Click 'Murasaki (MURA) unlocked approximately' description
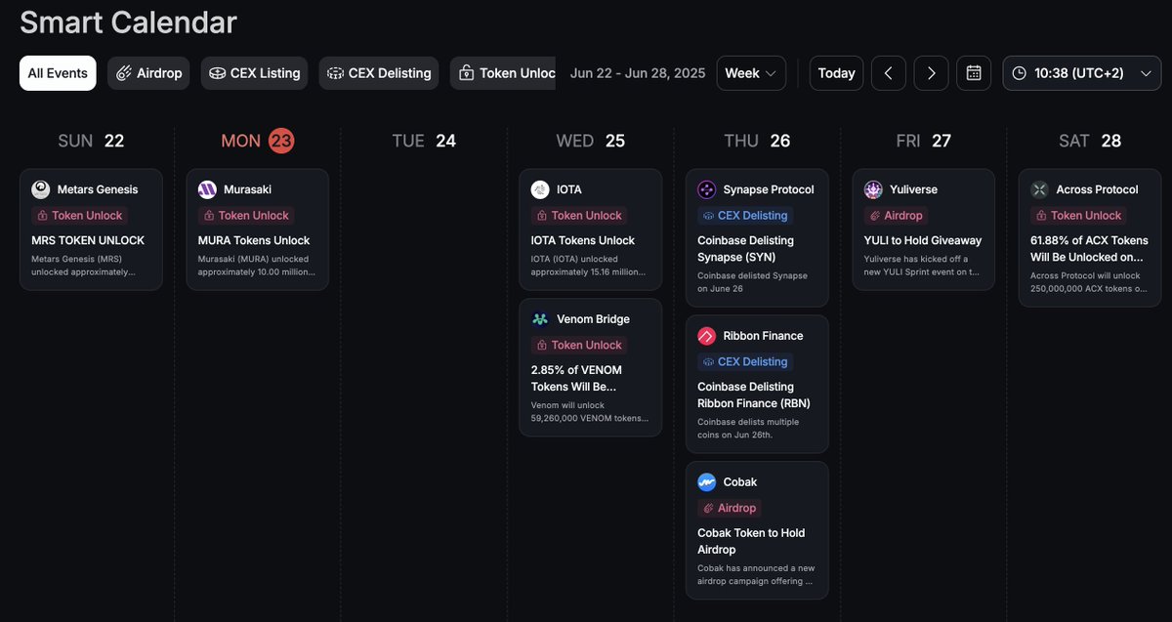 257,266
